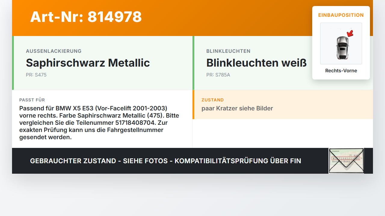Image resolution: width=385 pixels, height=216 pixels.
Task: Click the PR: S475 code
Action: pos(36,75)
